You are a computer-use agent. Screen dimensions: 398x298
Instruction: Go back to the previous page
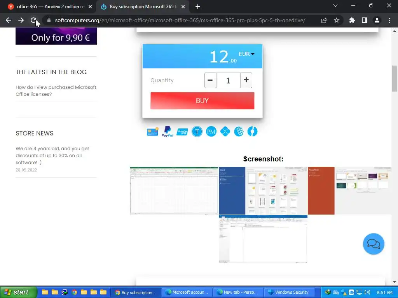coord(9,20)
